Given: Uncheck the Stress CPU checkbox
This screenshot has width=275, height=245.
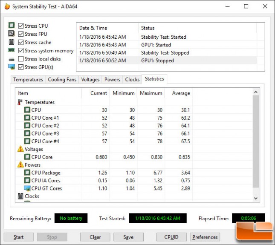Looking at the screenshot, I should tap(21, 26).
